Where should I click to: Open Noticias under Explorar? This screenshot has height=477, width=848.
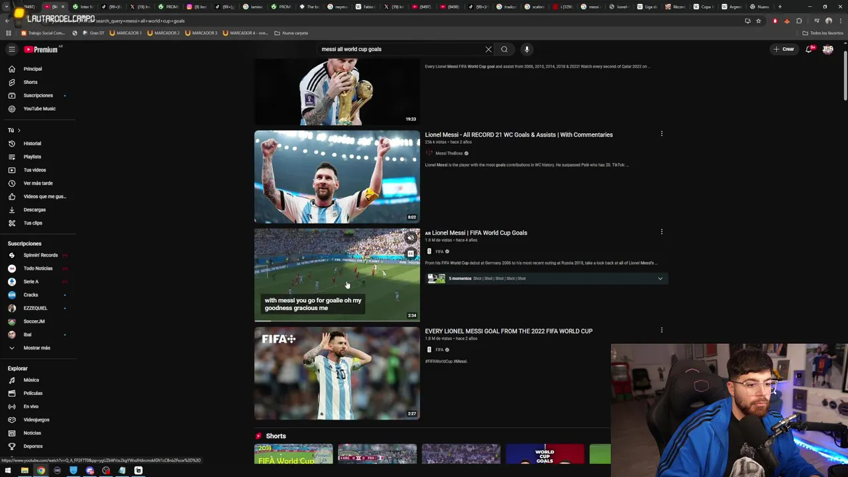[32, 433]
